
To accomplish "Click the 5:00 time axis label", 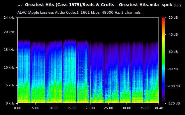I will [35, 108].
